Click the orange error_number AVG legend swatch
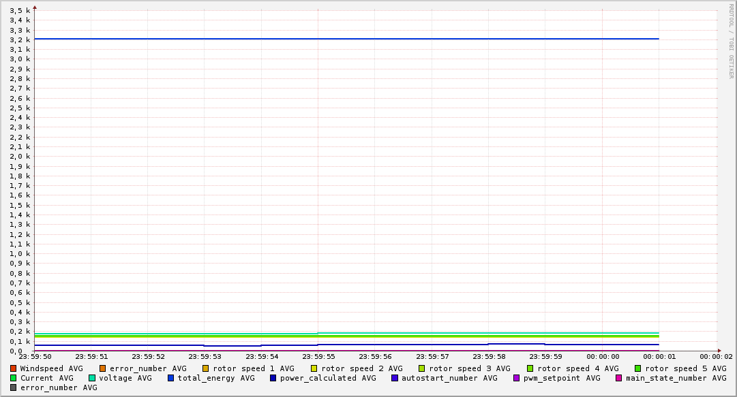This screenshot has width=737, height=397. point(102,368)
